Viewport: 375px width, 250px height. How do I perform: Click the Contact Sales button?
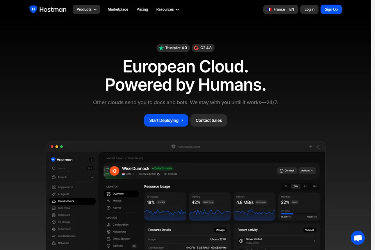[209, 120]
